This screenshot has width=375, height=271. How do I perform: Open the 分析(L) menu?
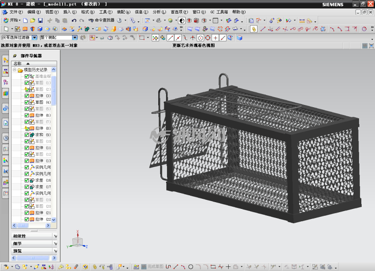click(159, 12)
